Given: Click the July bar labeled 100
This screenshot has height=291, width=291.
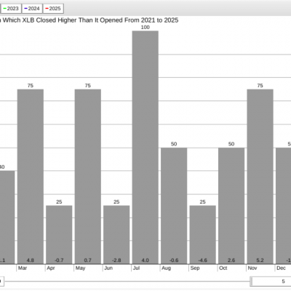Looking at the screenshot, I should click(145, 148).
